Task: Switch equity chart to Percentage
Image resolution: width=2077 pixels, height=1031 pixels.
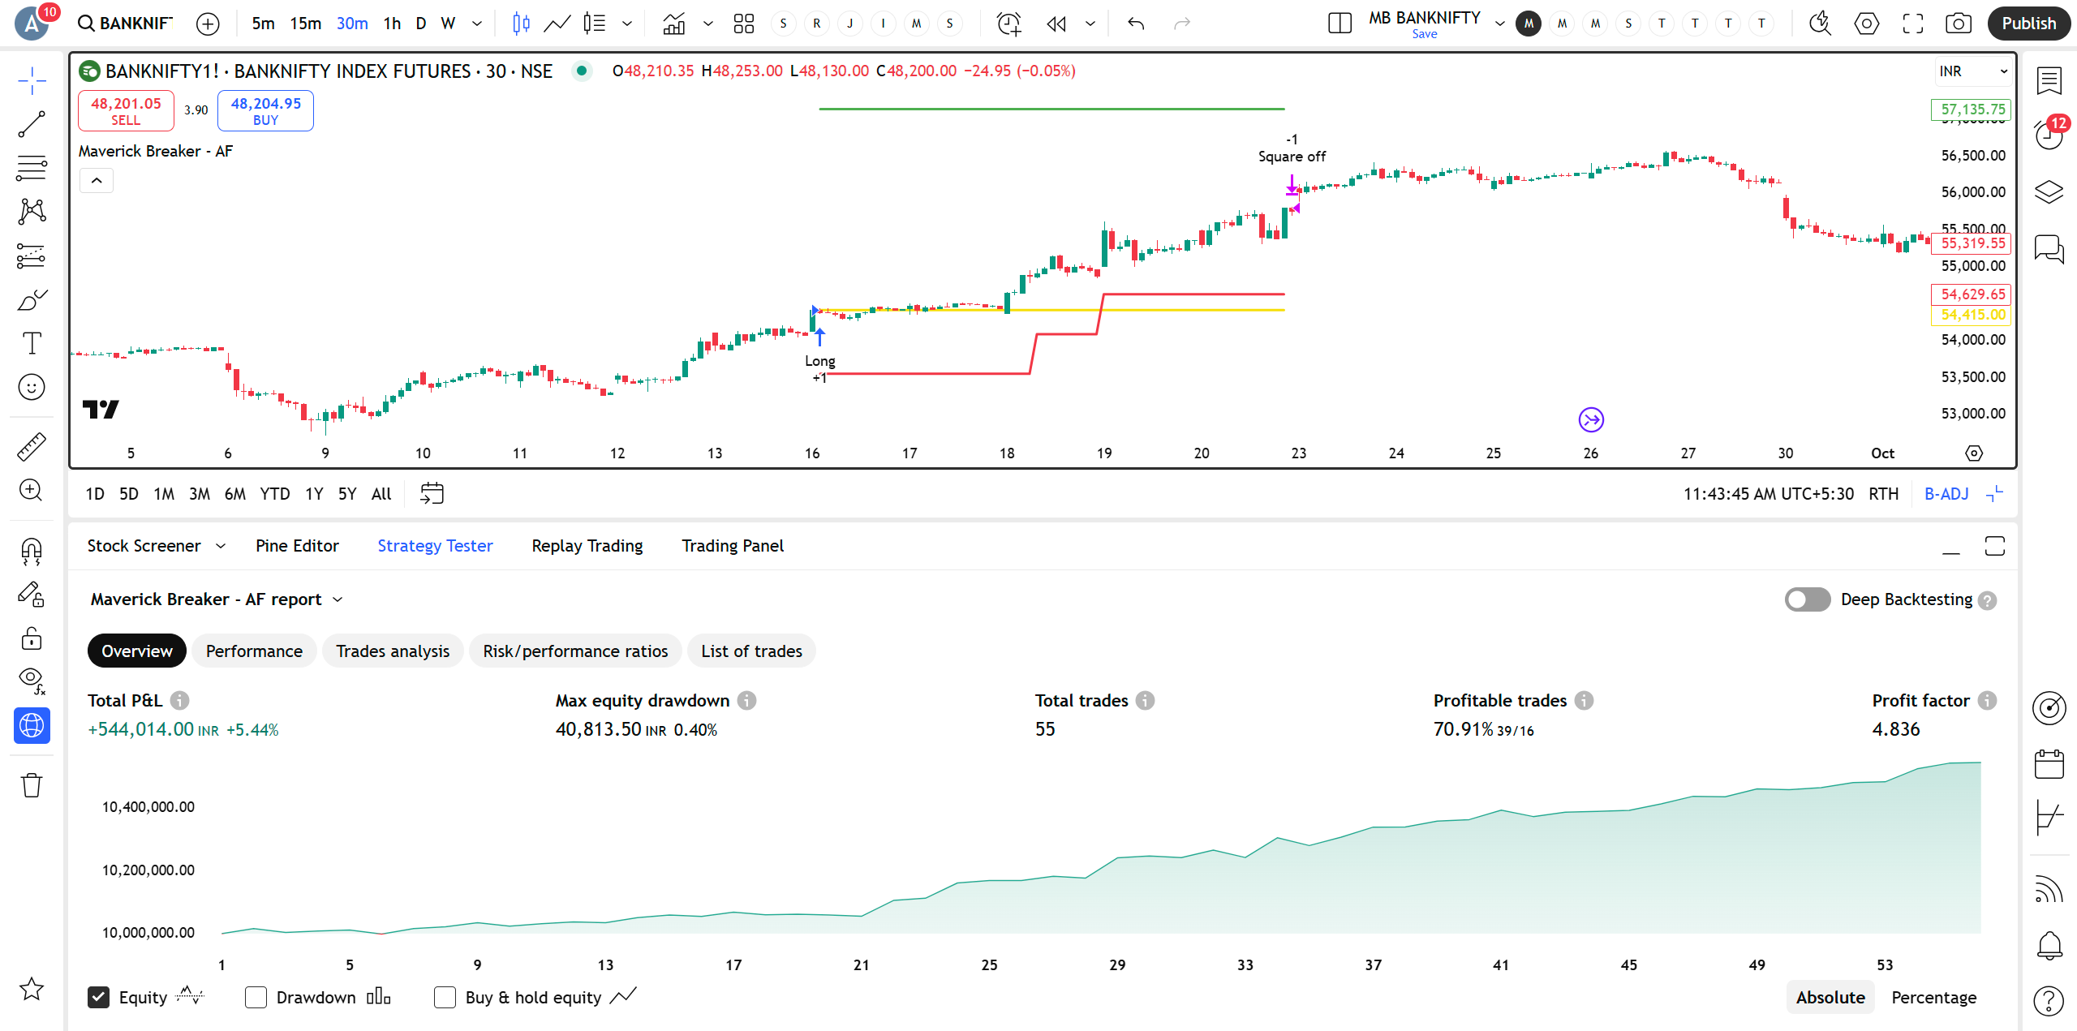Action: coord(1933,998)
